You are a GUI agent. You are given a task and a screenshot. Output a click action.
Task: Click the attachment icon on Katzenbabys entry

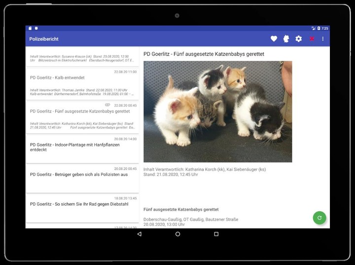click(x=107, y=105)
